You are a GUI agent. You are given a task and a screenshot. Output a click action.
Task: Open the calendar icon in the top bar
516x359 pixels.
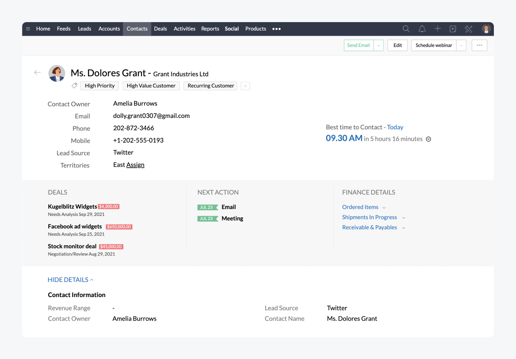[x=453, y=28]
